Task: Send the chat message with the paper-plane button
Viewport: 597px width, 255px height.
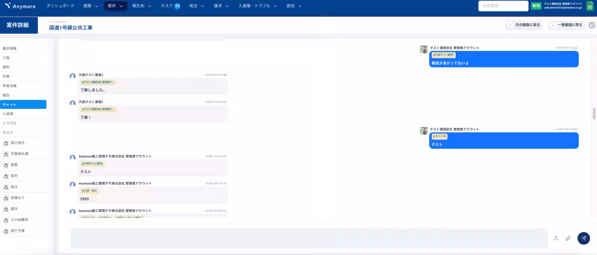Action: coord(584,238)
